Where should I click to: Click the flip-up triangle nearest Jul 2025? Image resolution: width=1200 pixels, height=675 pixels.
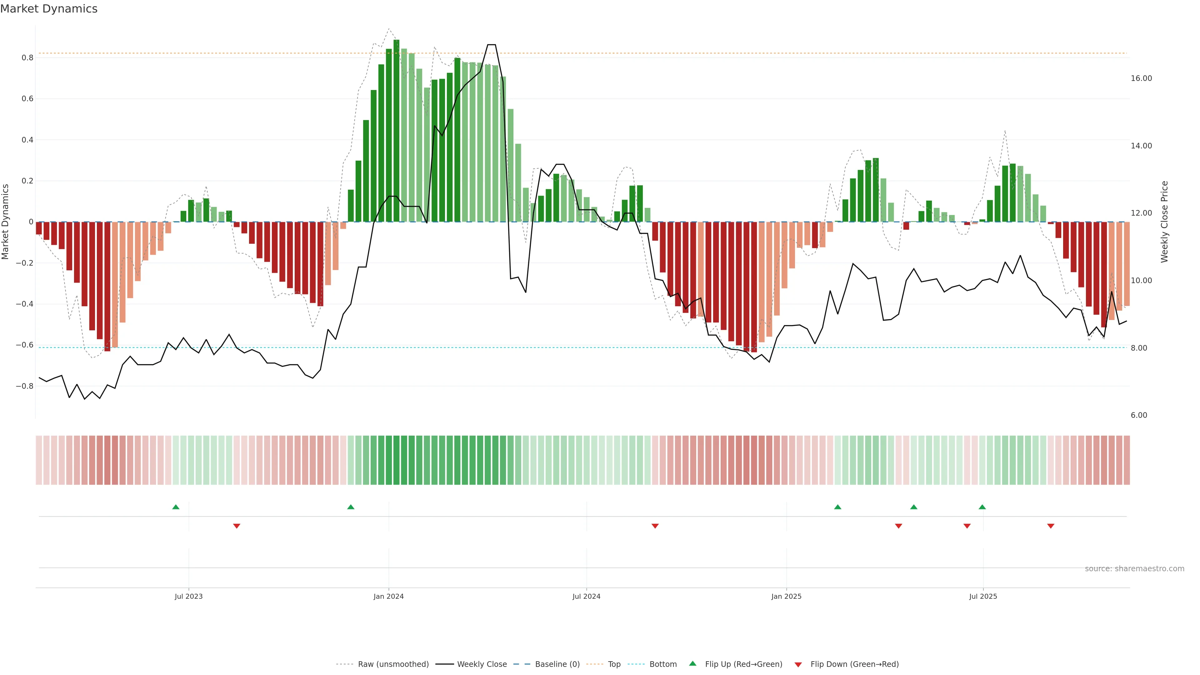(x=982, y=507)
